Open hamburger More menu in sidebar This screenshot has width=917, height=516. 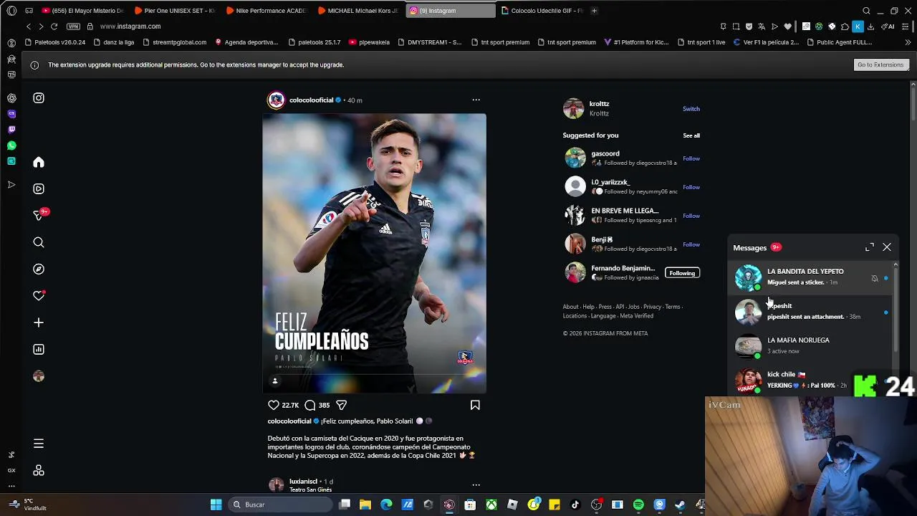(x=39, y=444)
